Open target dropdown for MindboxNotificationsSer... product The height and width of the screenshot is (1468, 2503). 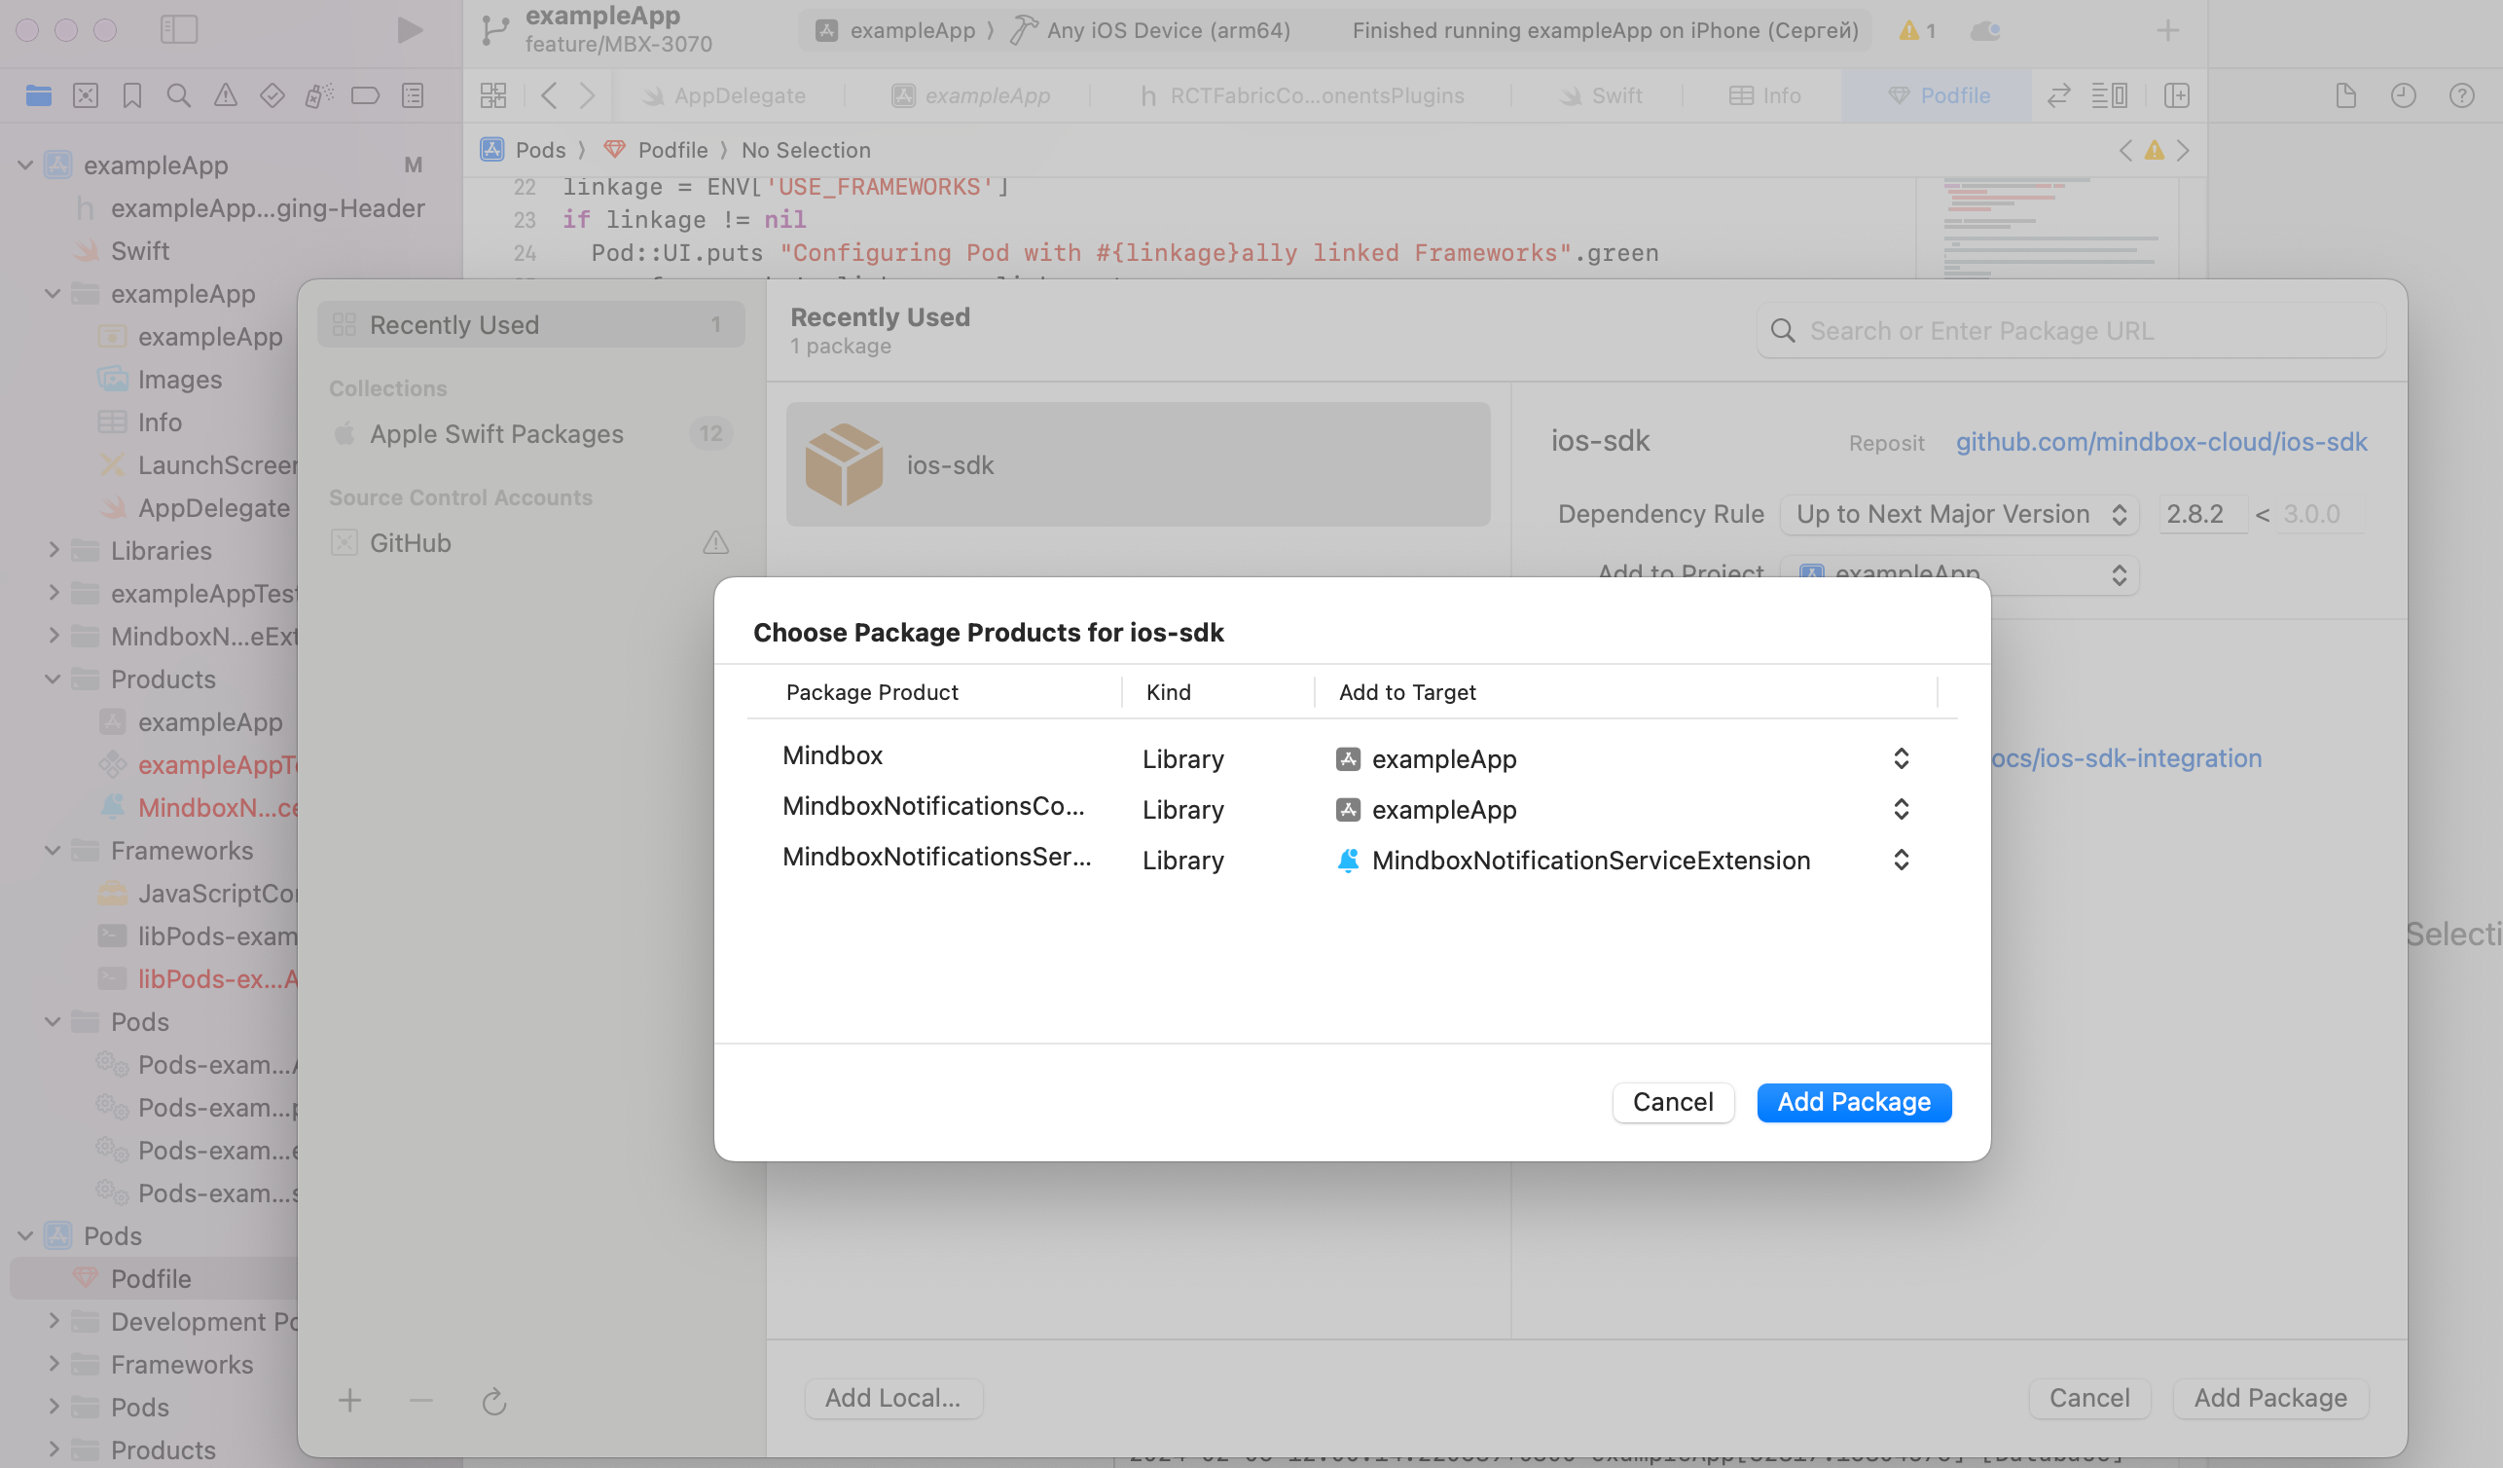click(1901, 860)
